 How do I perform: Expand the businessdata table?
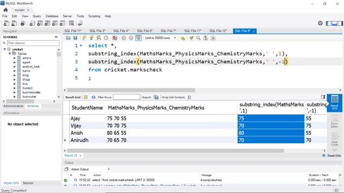(x=15, y=92)
